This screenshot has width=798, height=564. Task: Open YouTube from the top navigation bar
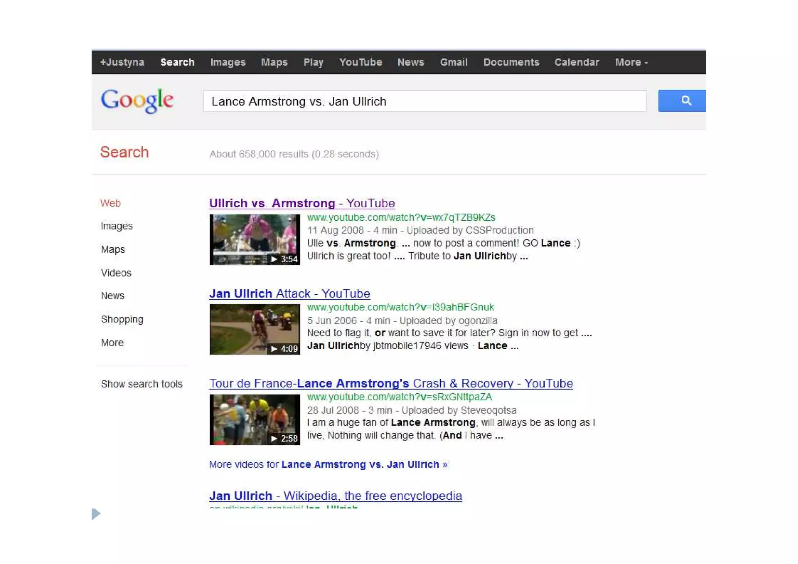[360, 62]
